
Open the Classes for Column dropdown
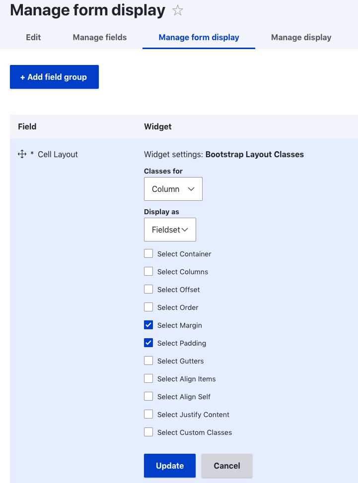[173, 189]
